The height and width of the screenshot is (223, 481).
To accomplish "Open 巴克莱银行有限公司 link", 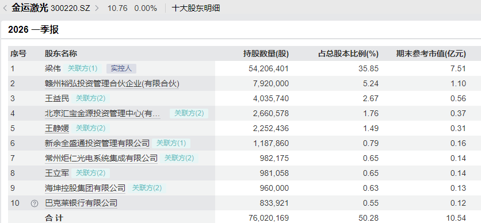I will click(81, 203).
